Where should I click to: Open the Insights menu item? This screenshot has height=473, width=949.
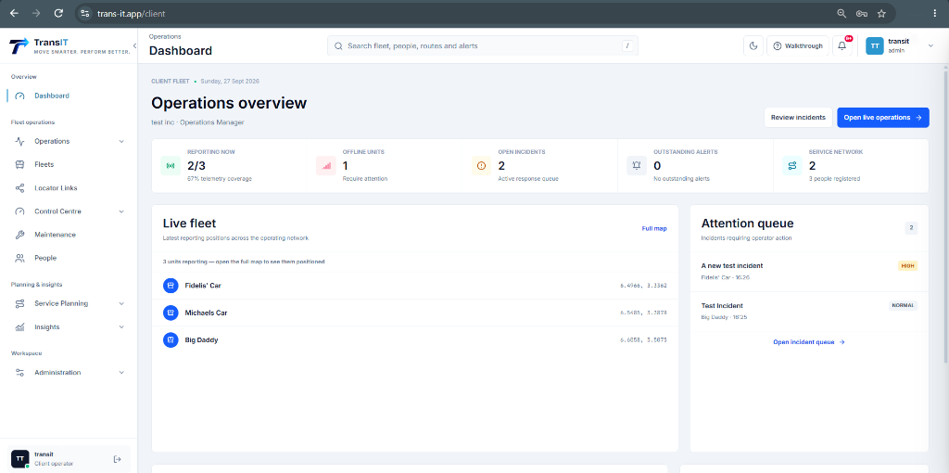(x=69, y=327)
